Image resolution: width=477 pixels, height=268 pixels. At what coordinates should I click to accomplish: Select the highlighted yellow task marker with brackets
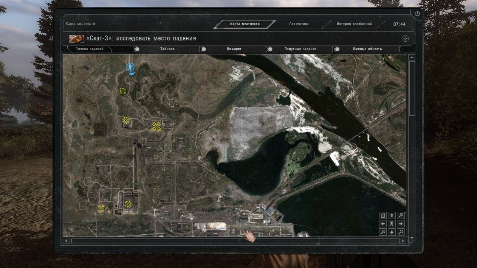[x=156, y=127]
